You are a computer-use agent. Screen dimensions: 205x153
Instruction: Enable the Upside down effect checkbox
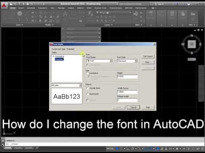coord(88,88)
